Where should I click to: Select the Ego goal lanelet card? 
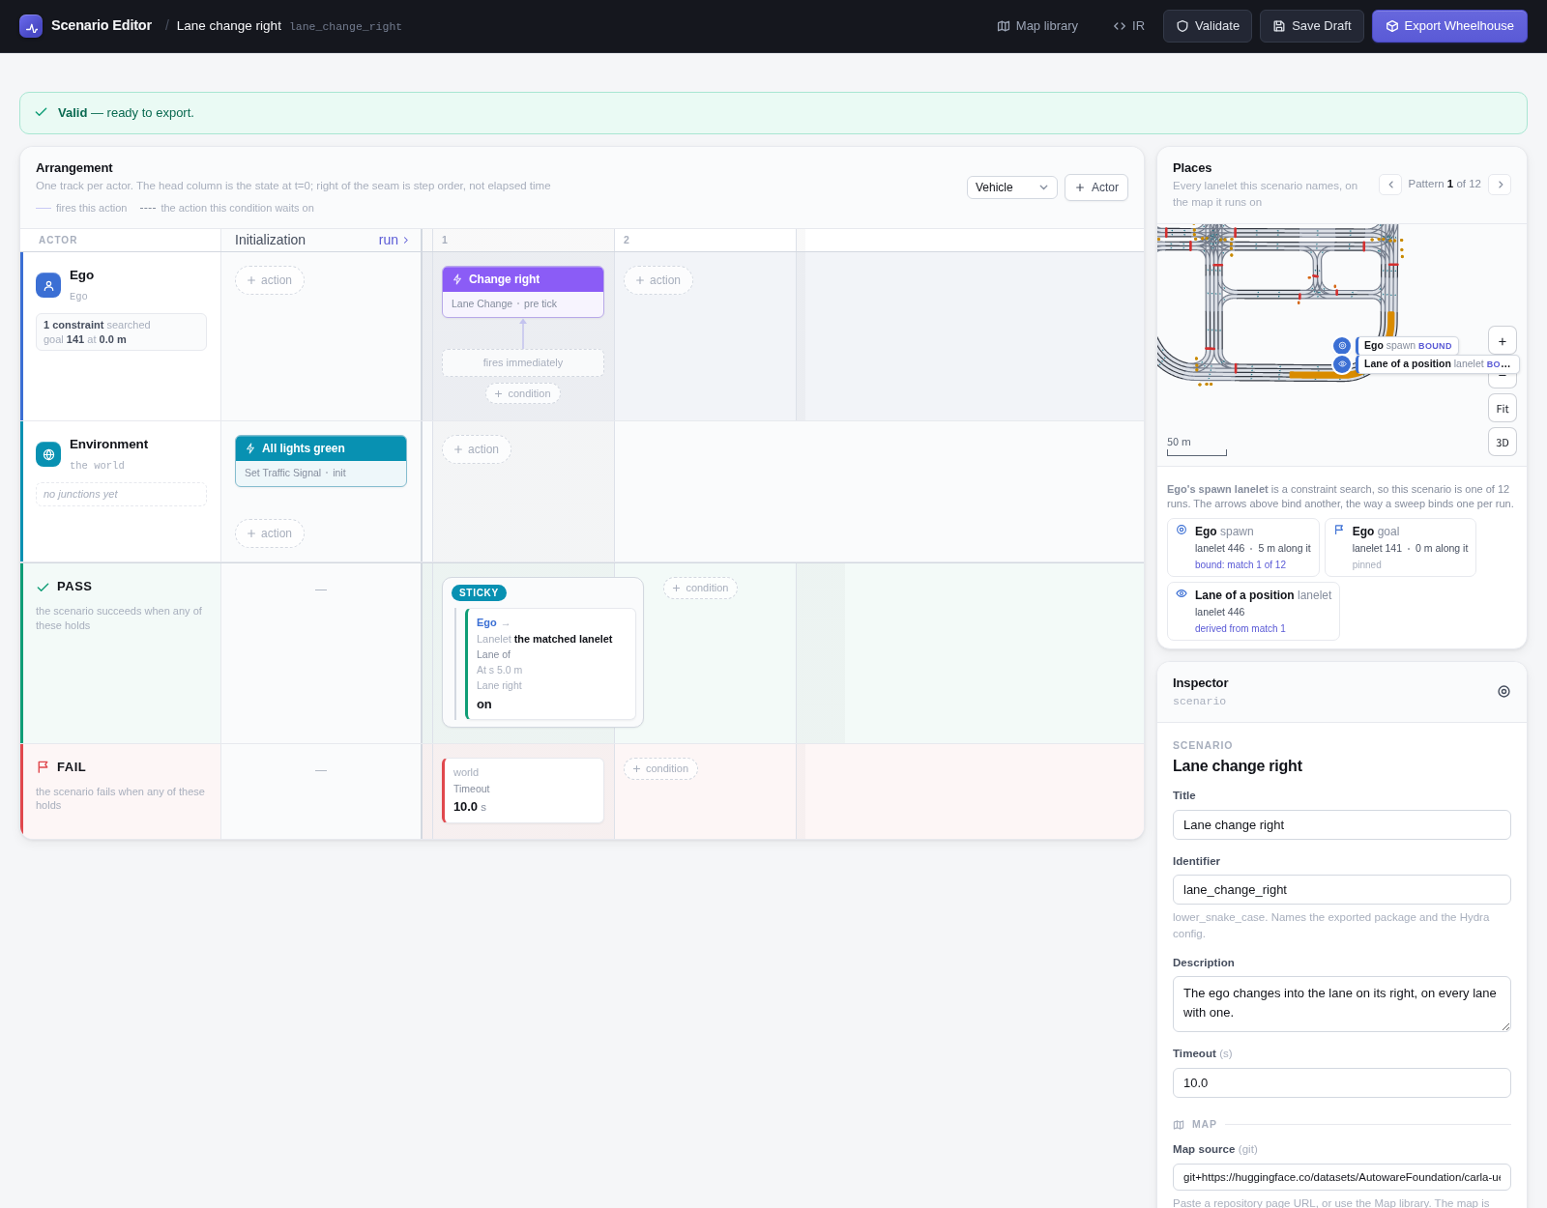(1400, 547)
